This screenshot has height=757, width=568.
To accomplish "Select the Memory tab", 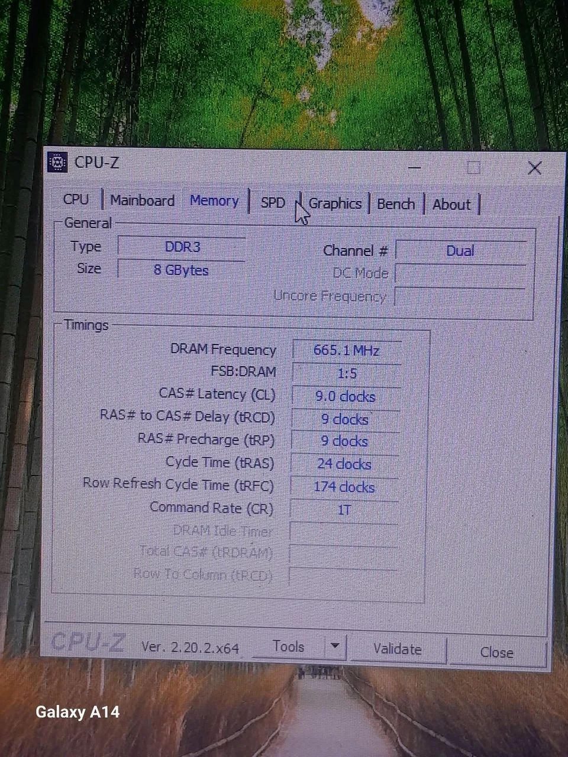I will [214, 201].
